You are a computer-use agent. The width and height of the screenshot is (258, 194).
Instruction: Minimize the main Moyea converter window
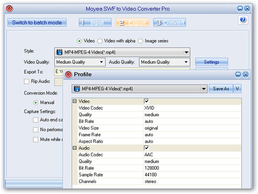tap(240, 9)
